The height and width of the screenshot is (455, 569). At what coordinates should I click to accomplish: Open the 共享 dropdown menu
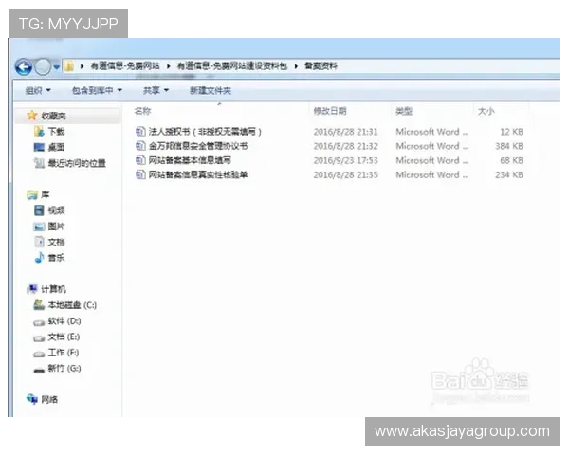[156, 90]
